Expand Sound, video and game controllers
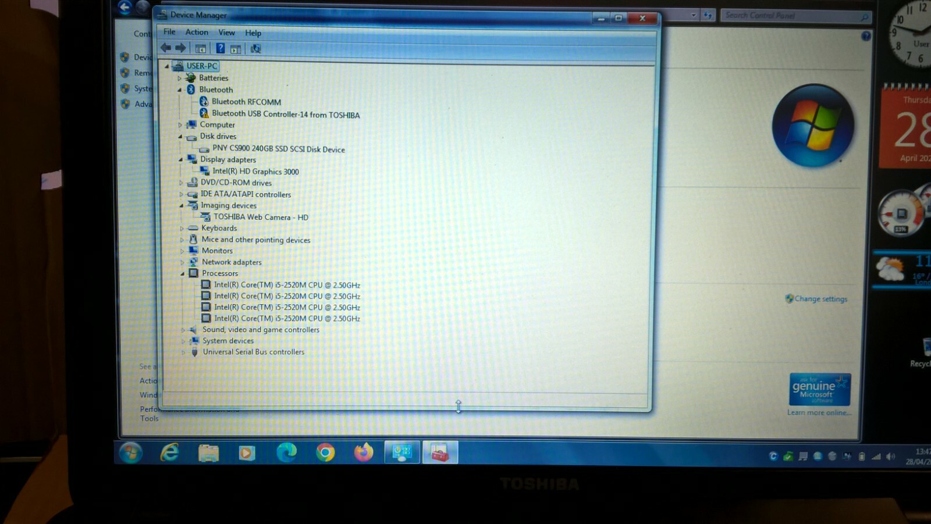Image resolution: width=931 pixels, height=524 pixels. point(183,330)
